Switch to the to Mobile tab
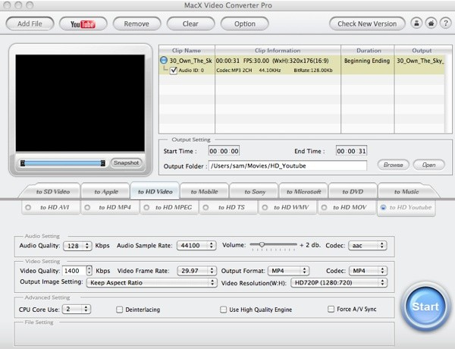Viewport: 455px width, 349px height. (204, 192)
